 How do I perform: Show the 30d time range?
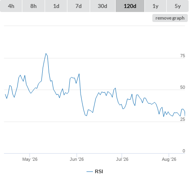pos(102,6)
